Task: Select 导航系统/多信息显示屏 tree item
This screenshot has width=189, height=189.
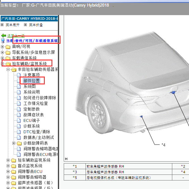Action: coord(33,52)
